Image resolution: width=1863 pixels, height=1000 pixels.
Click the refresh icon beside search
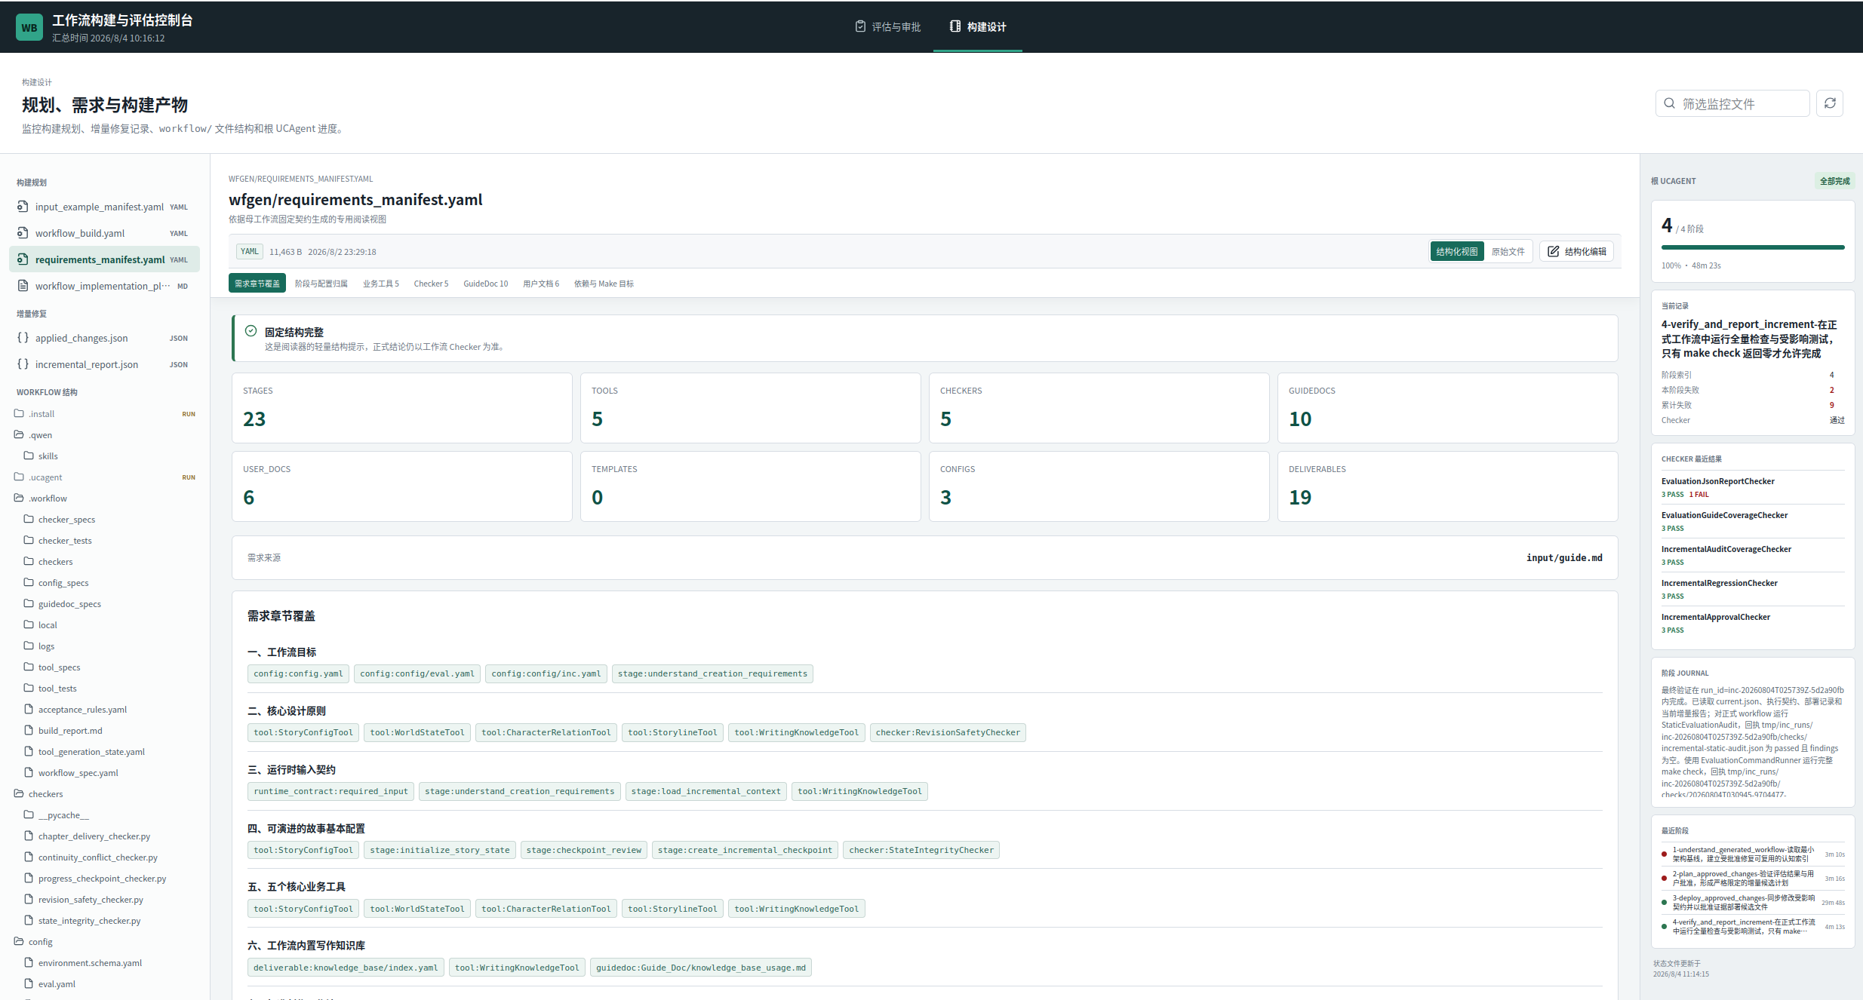point(1830,103)
